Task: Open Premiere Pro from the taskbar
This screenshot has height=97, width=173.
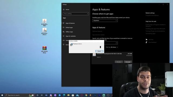Action: [99, 95]
